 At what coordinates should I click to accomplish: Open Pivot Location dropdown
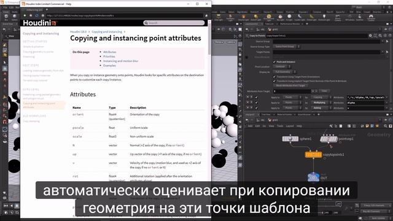282,67
